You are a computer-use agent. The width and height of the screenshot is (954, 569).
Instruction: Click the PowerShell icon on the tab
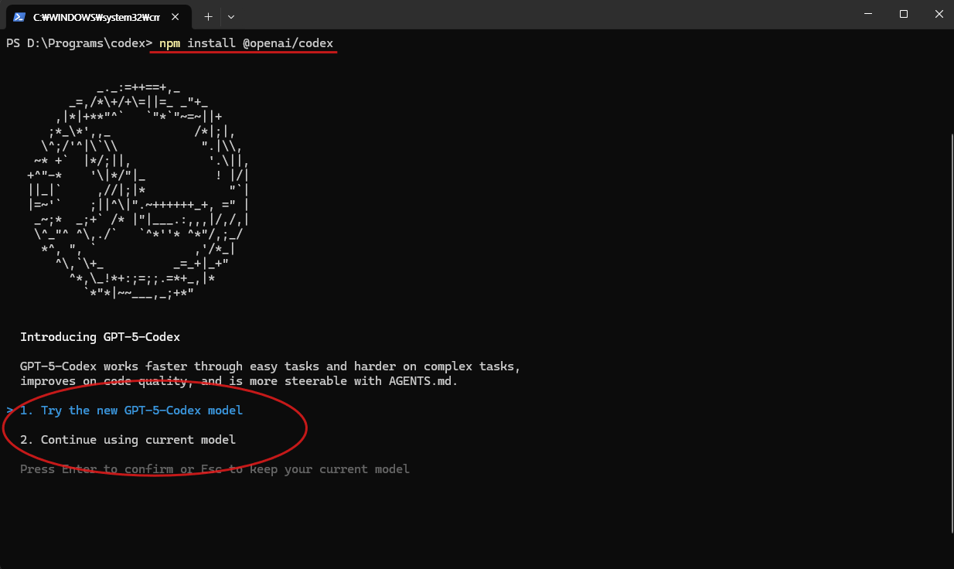pos(19,15)
